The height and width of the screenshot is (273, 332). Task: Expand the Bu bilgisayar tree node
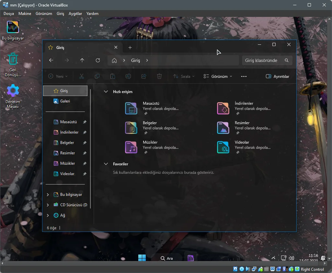click(x=48, y=195)
